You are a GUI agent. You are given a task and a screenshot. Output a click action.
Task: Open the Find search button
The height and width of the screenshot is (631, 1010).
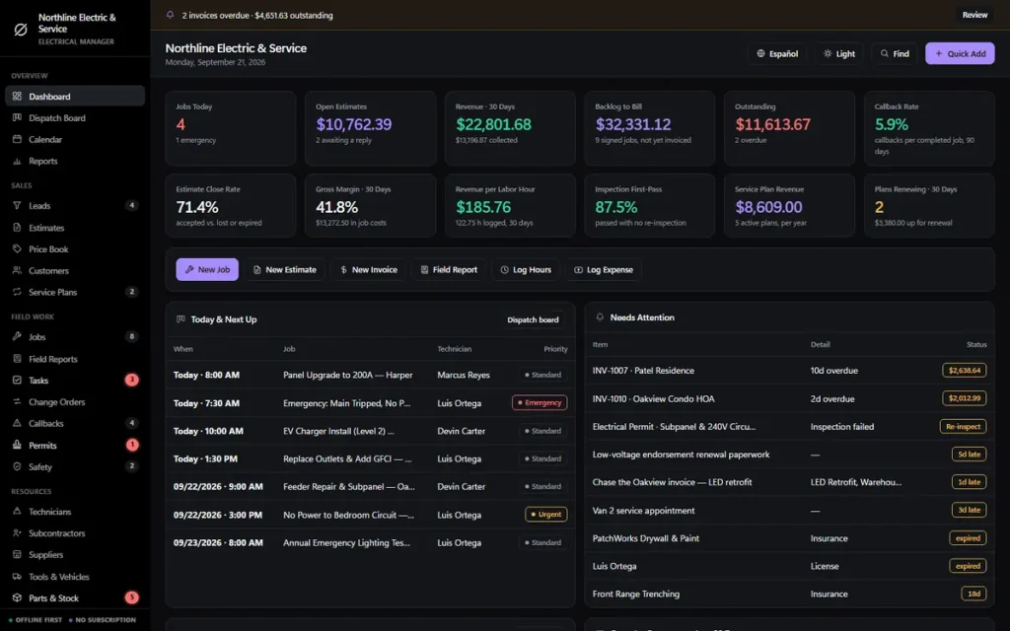(x=895, y=53)
